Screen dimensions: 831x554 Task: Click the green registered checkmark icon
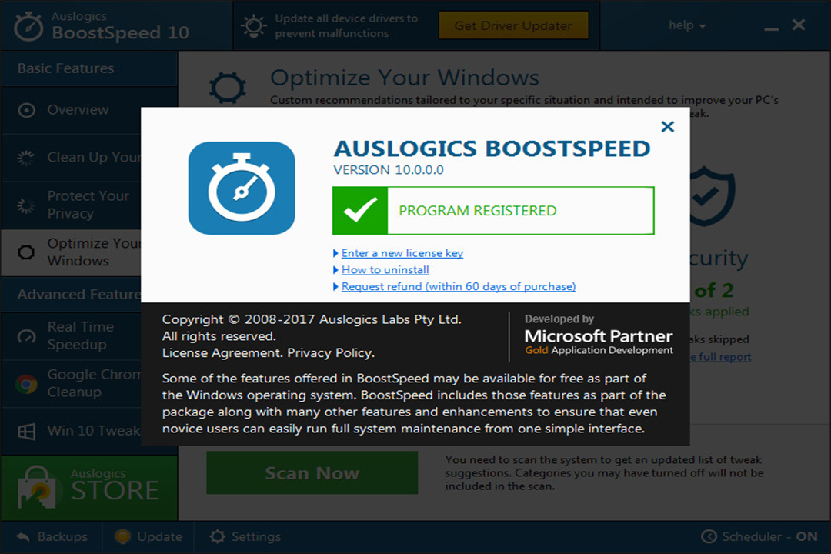click(x=360, y=211)
